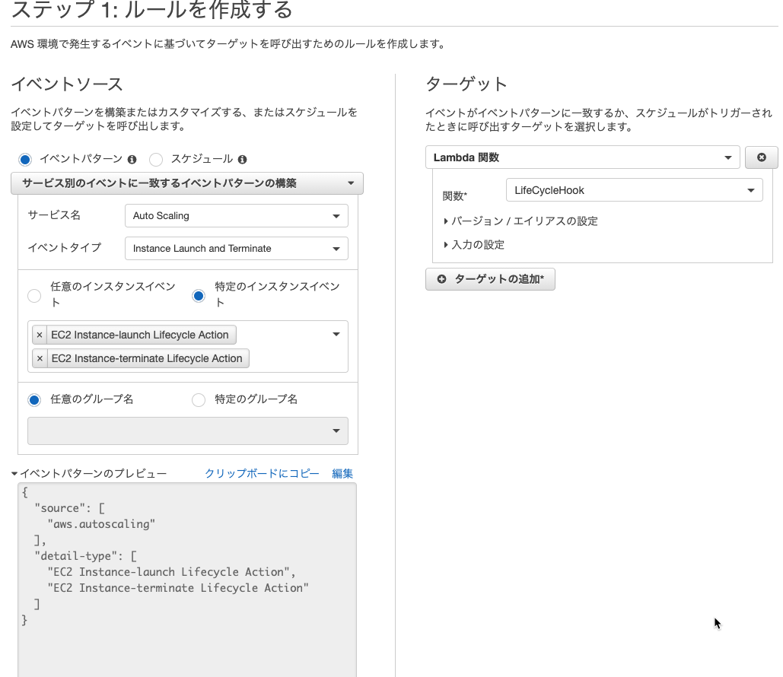
Task: Select 任意のグループ名 radio button
Action: pyautogui.click(x=34, y=399)
